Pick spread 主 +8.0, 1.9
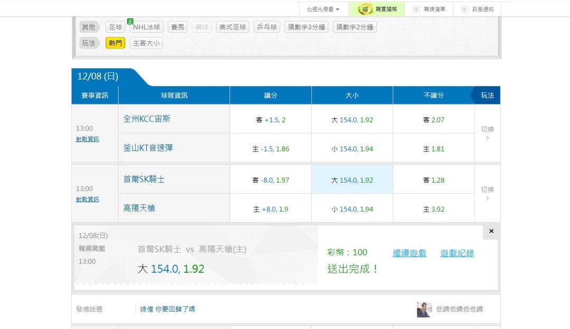Screen dimensions: 570x329 (x=270, y=209)
